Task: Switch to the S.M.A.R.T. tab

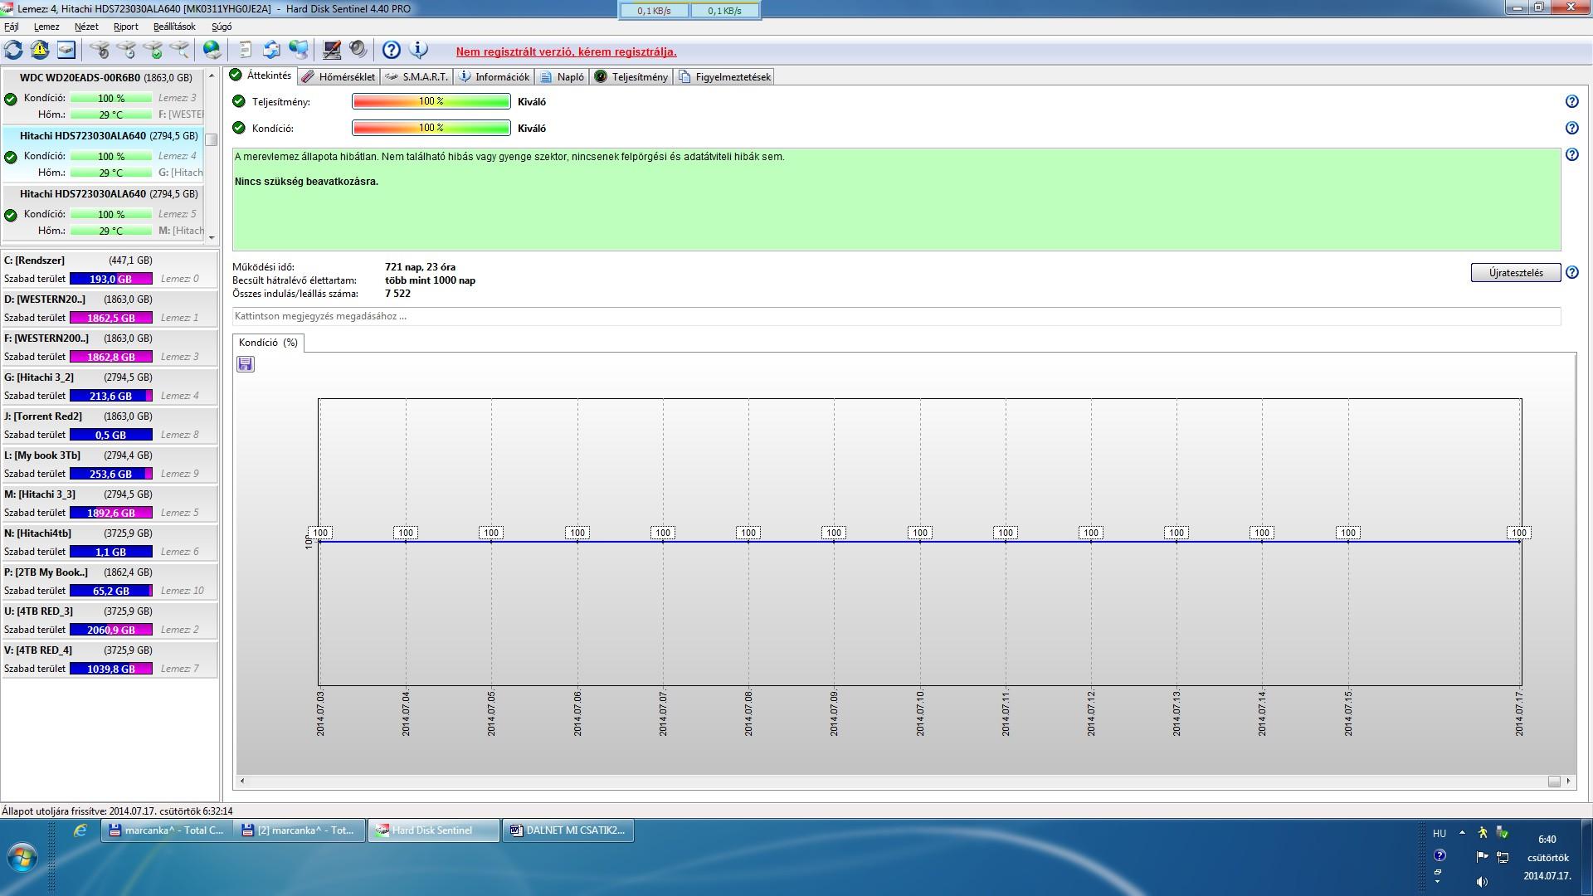Action: pyautogui.click(x=417, y=76)
